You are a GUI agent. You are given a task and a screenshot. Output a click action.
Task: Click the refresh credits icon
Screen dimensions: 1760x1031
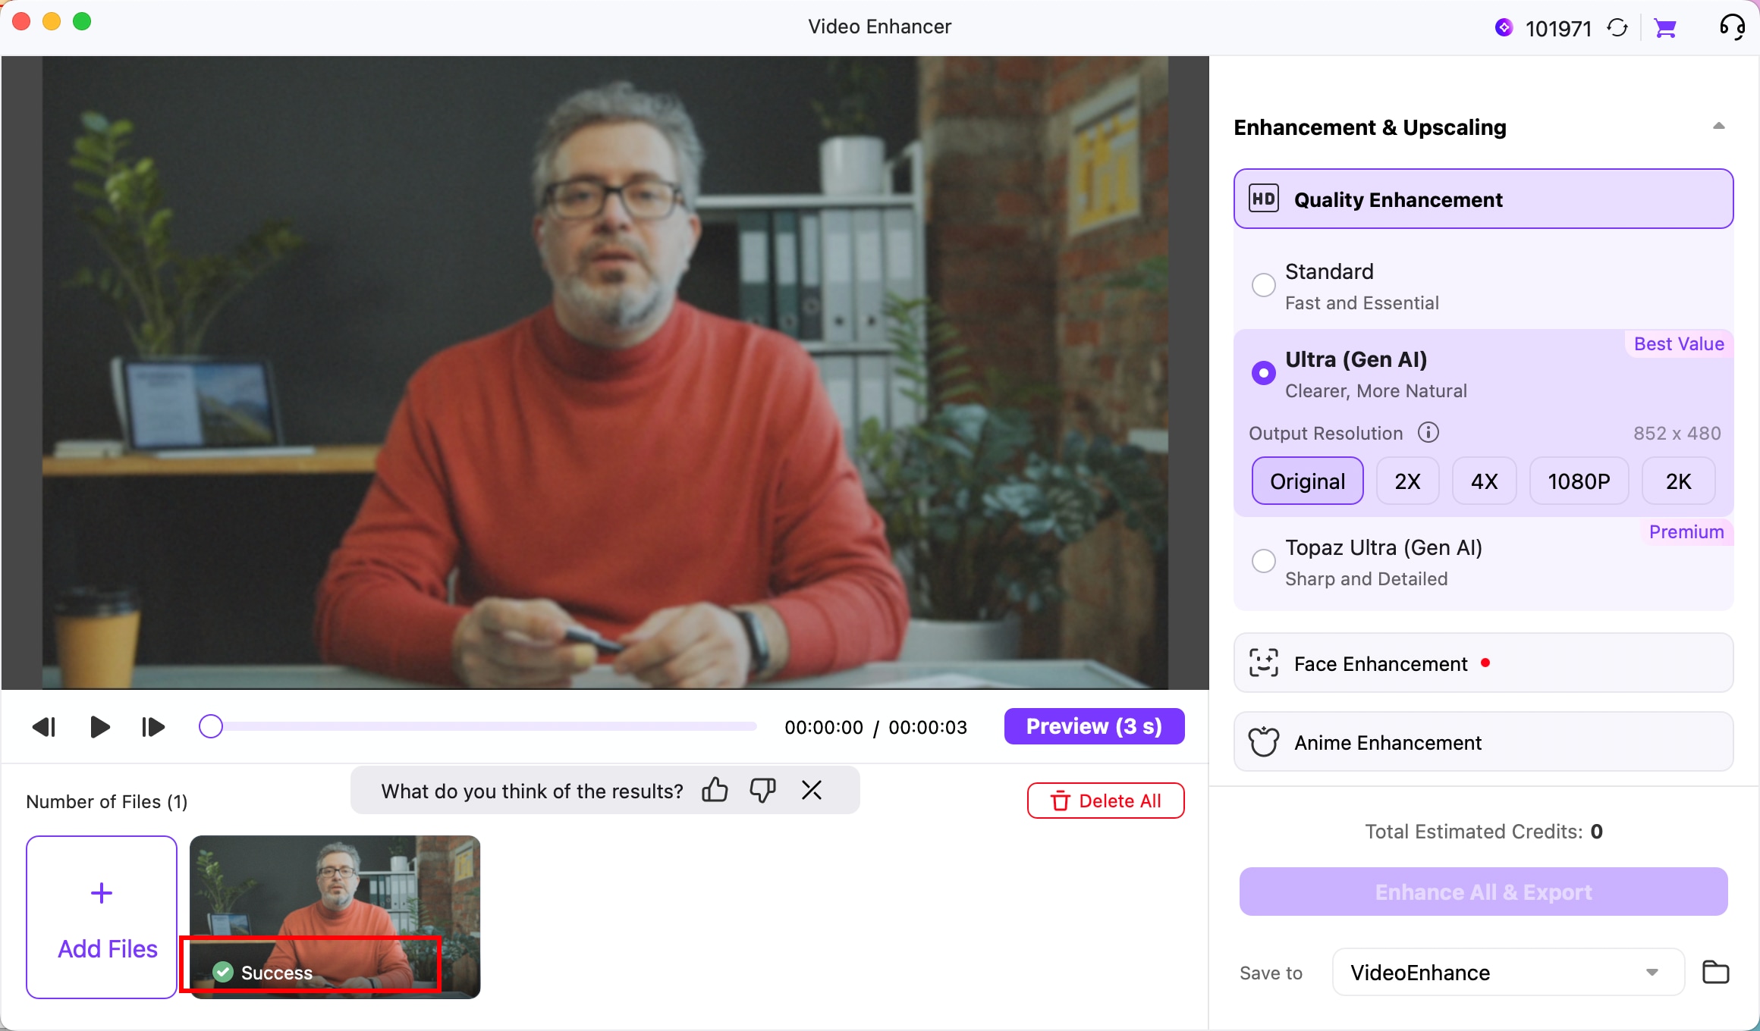click(1617, 28)
